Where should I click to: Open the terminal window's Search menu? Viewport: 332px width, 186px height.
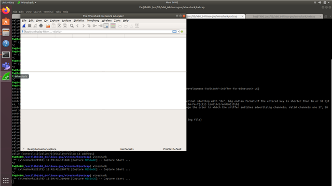coord(37,12)
